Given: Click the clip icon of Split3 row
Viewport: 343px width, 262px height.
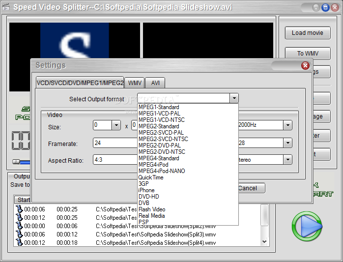Looking at the screenshot, I should tap(19, 234).
